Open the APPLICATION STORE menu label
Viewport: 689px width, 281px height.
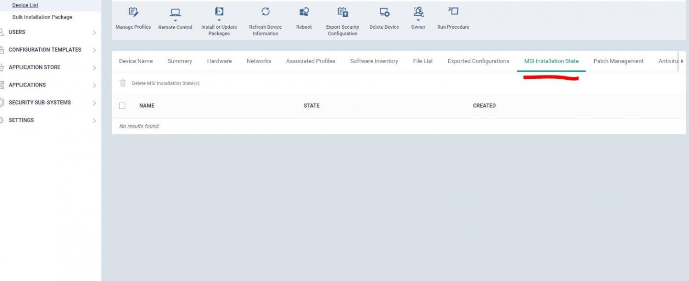click(x=34, y=67)
